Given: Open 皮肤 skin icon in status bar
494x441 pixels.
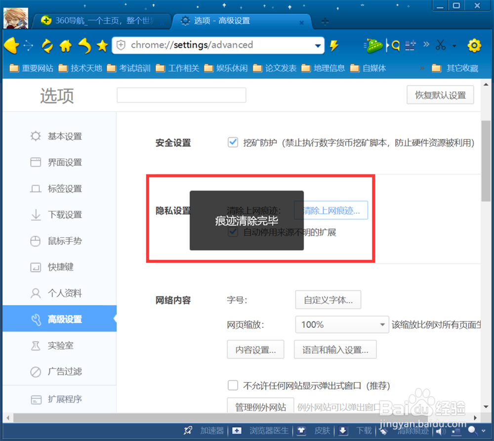Looking at the screenshot, I should pyautogui.click(x=301, y=431).
